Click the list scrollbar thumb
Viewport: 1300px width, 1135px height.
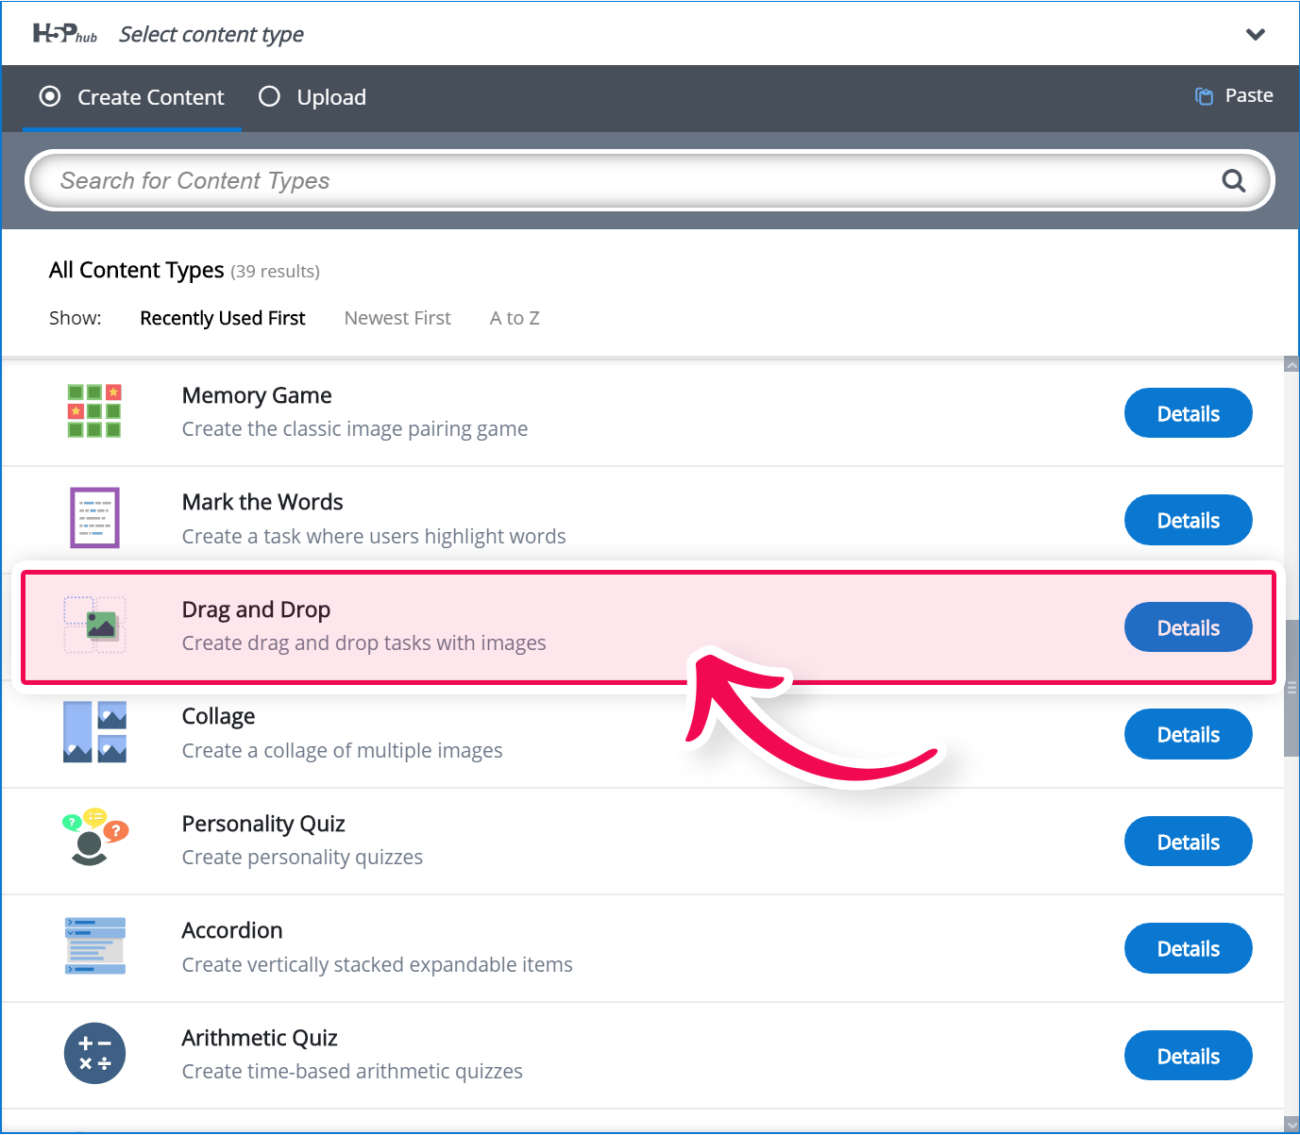[x=1292, y=688]
